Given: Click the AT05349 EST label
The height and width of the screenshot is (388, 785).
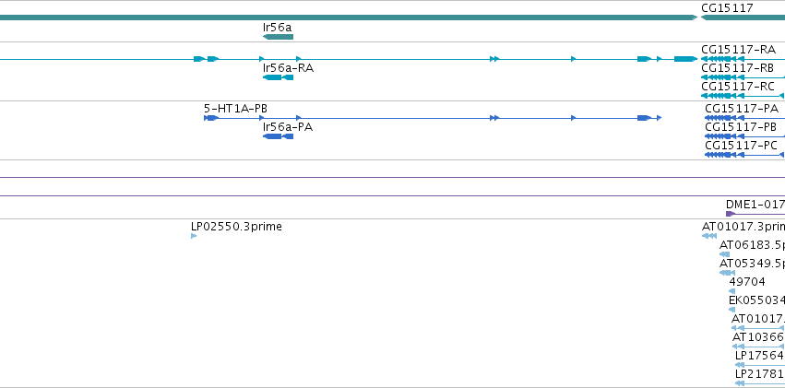Looking at the screenshot, I should (x=752, y=264).
